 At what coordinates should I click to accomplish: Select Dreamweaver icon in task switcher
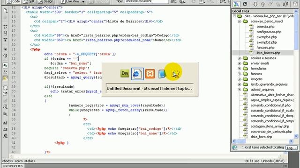pos(125,74)
